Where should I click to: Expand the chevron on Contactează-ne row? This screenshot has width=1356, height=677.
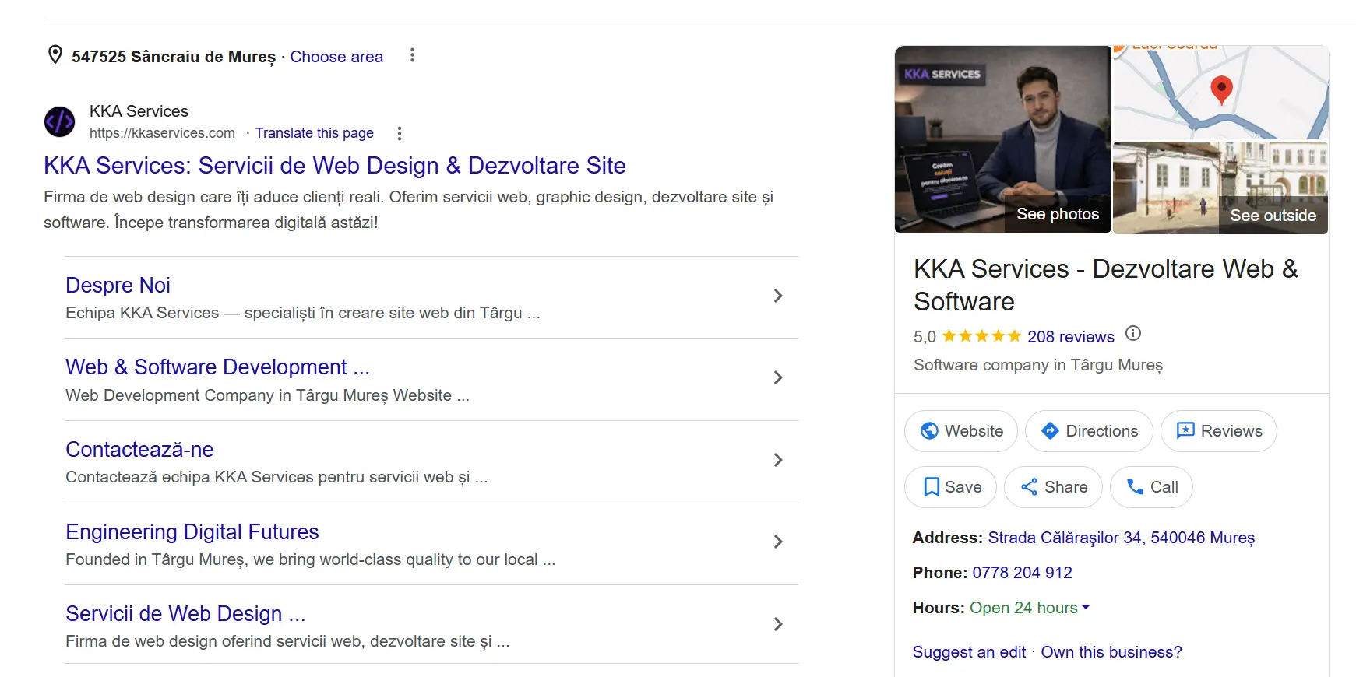(777, 460)
